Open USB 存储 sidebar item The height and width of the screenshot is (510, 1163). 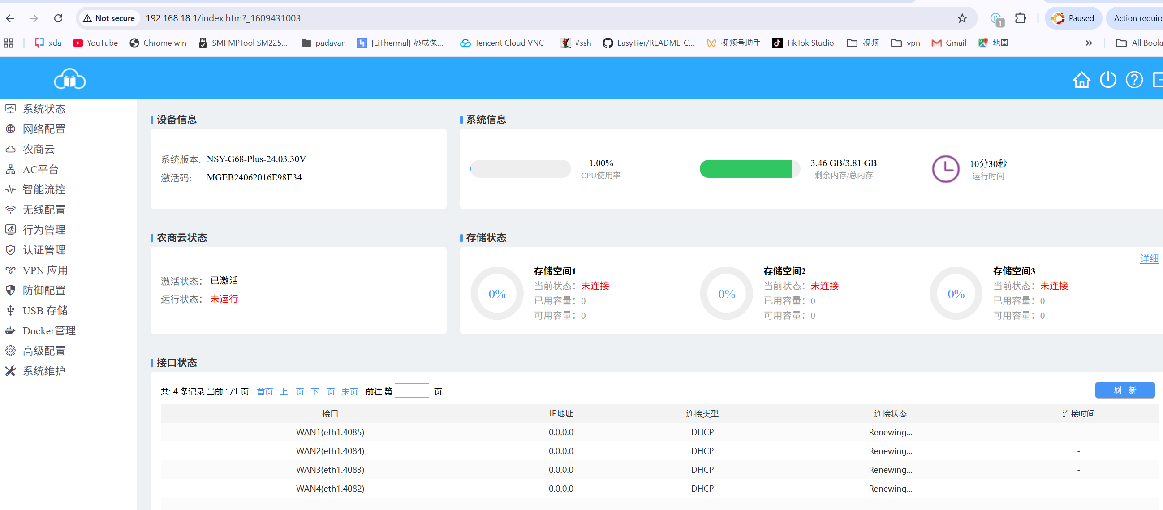click(x=45, y=310)
